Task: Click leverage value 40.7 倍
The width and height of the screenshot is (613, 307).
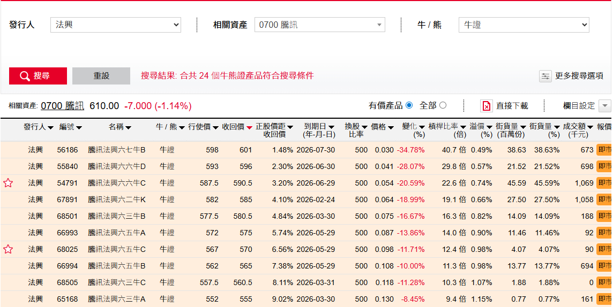Action: (454, 150)
